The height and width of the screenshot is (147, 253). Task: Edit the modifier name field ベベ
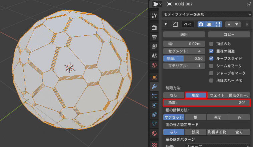click(x=188, y=24)
